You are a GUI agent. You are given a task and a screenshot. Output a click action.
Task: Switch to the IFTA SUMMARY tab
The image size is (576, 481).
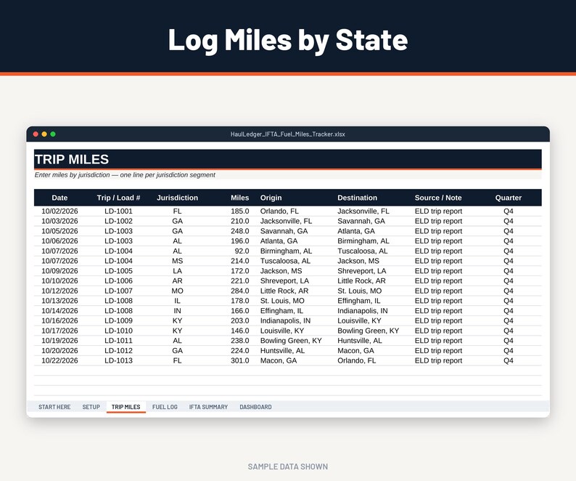coord(208,407)
